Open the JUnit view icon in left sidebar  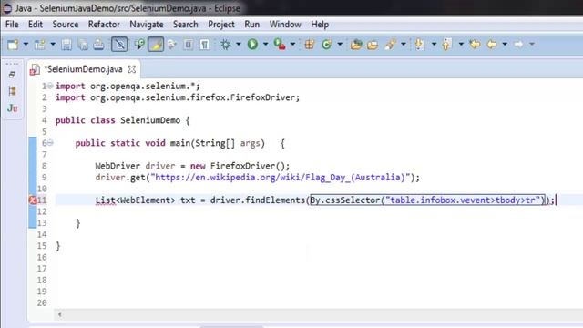(12, 108)
